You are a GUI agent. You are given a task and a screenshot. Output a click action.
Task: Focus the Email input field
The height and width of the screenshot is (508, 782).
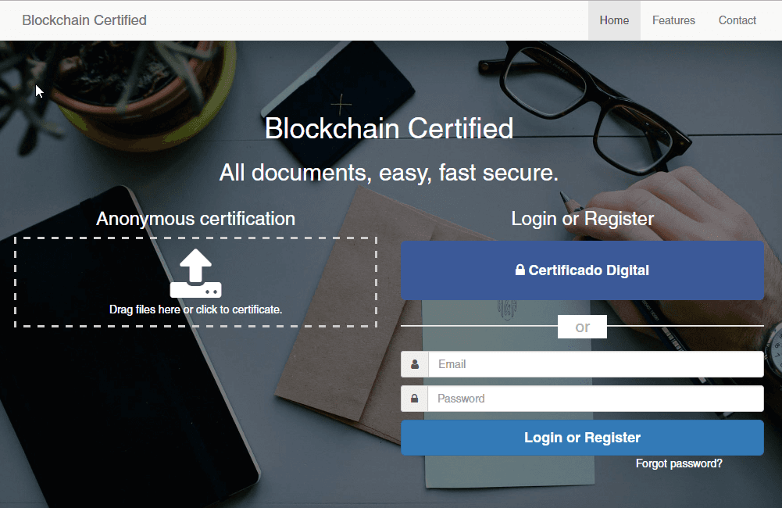pyautogui.click(x=595, y=364)
